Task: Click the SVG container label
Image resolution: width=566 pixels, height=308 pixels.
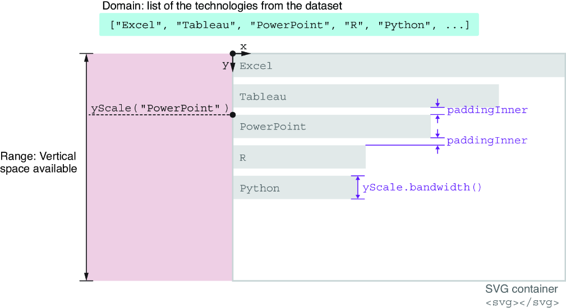Action: click(x=521, y=289)
